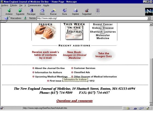Open the Archivo menu
Image resolution: width=153 pixels, height=115 pixels.
[4, 5]
